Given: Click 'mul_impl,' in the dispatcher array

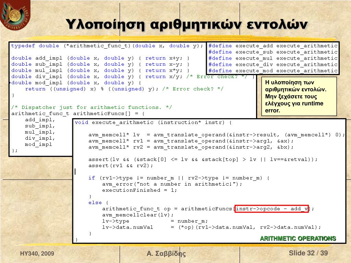Looking at the screenshot, I should (x=40, y=132).
